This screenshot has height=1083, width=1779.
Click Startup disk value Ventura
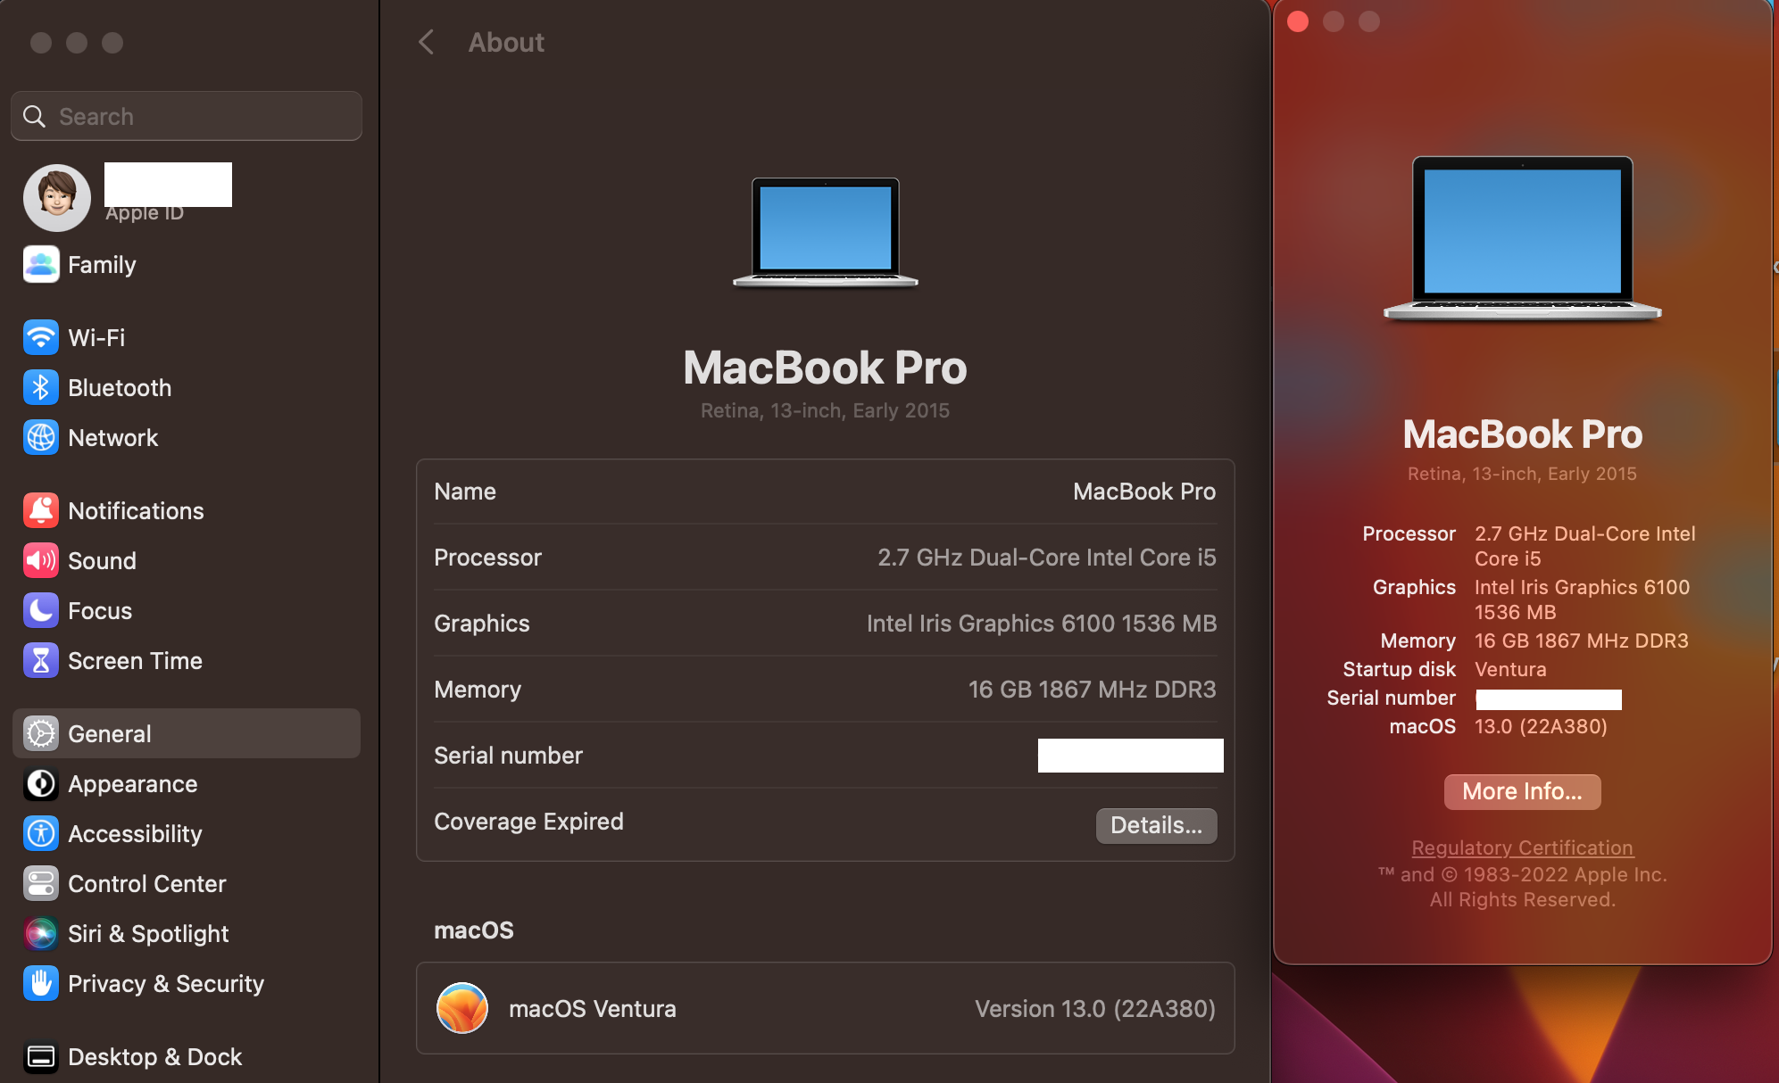pyautogui.click(x=1510, y=669)
